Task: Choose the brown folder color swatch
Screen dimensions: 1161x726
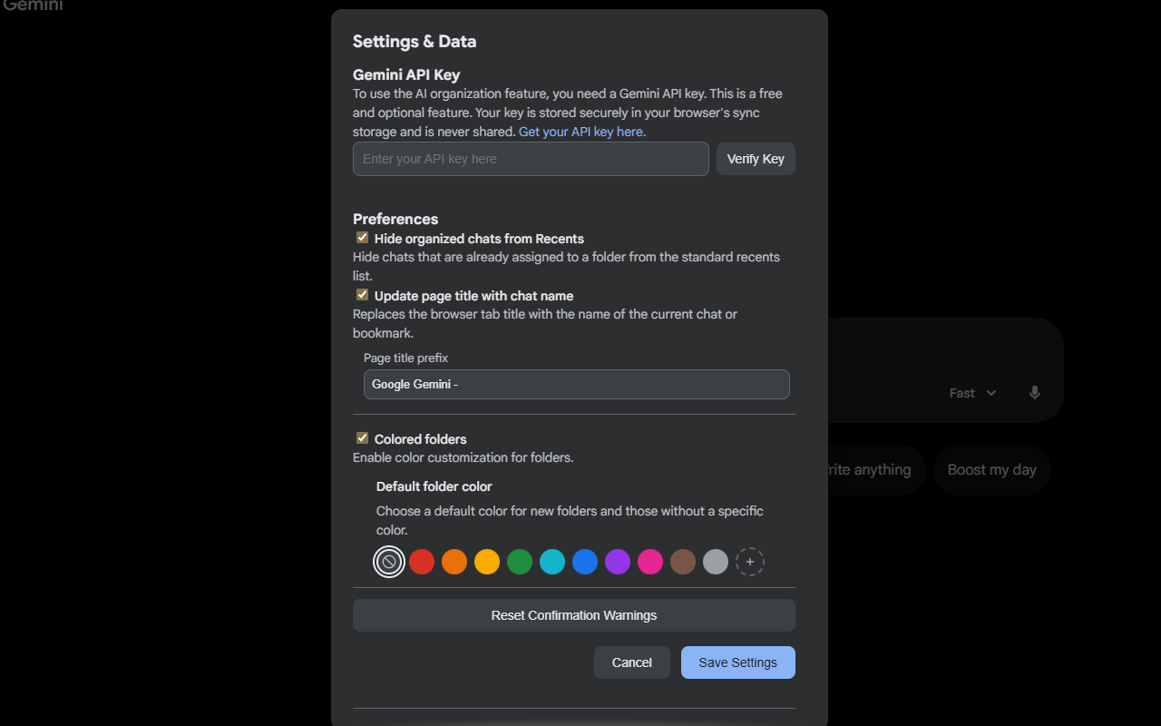Action: pyautogui.click(x=683, y=562)
